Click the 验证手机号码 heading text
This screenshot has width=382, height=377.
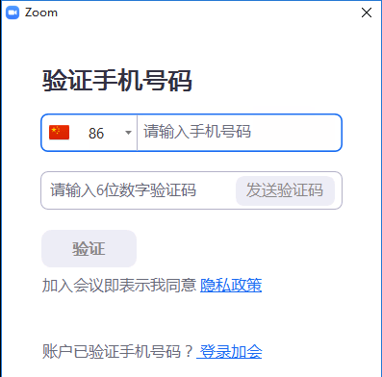[x=117, y=81]
